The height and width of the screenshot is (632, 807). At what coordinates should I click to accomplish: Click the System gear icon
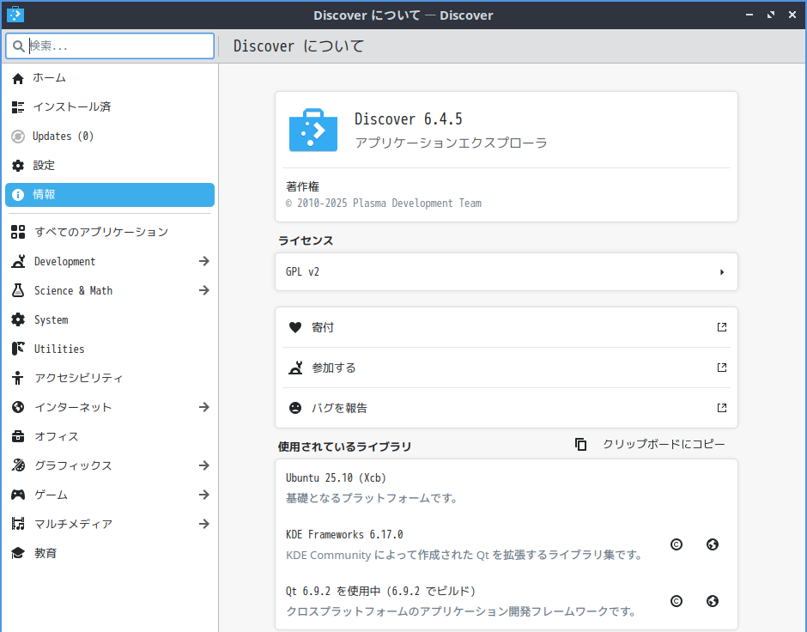coord(18,319)
